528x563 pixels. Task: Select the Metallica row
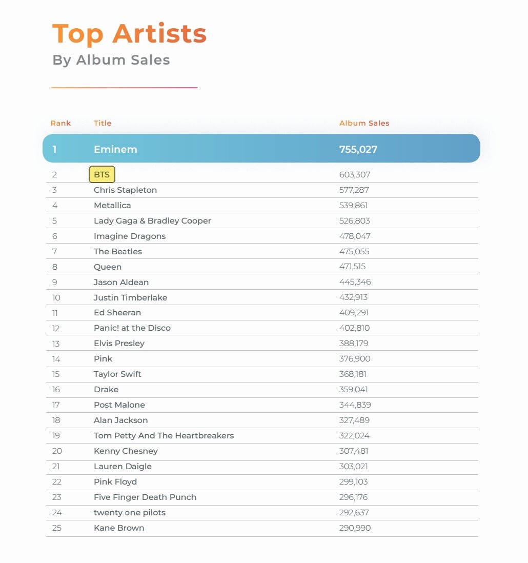[262, 206]
